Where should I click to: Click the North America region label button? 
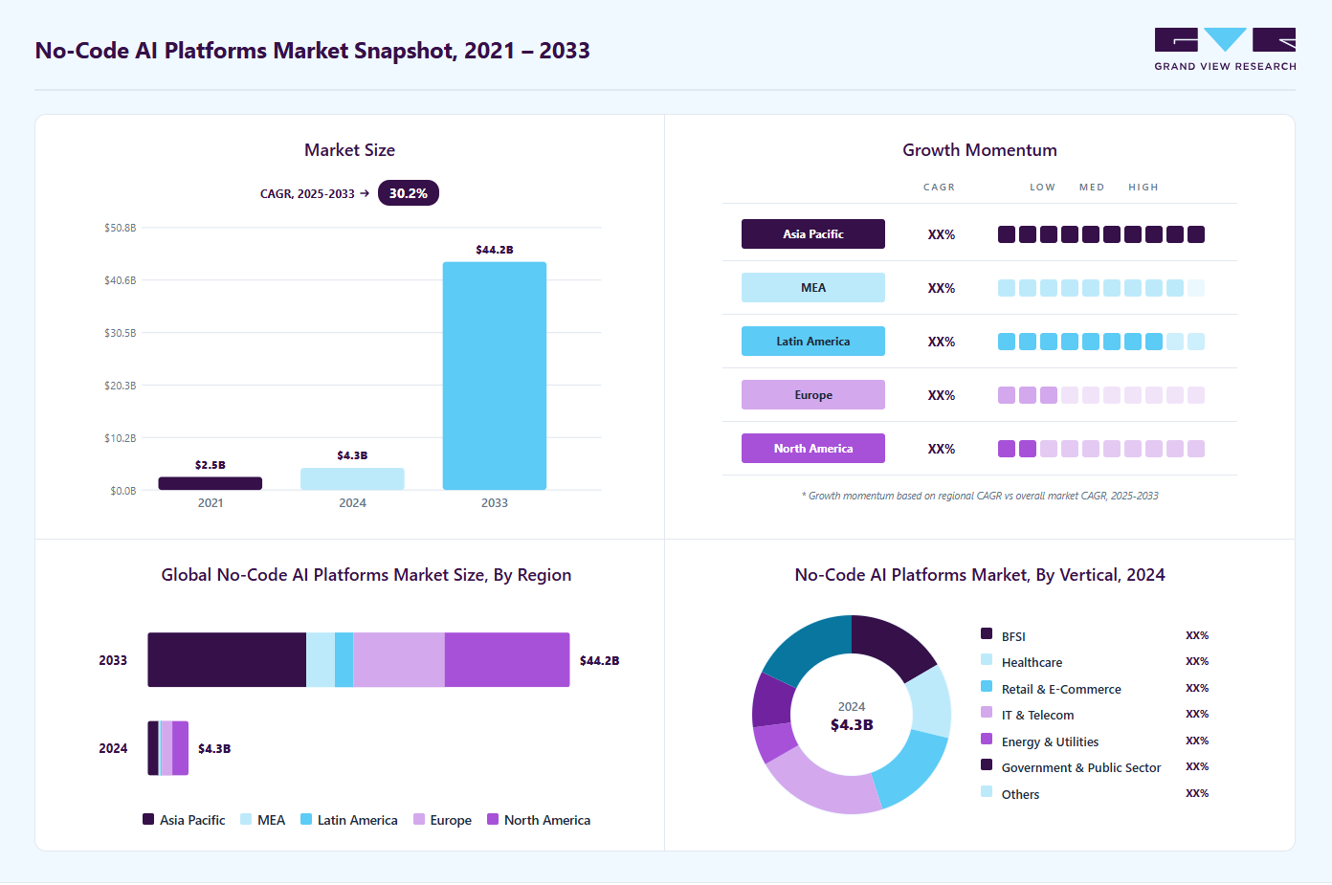coord(813,449)
